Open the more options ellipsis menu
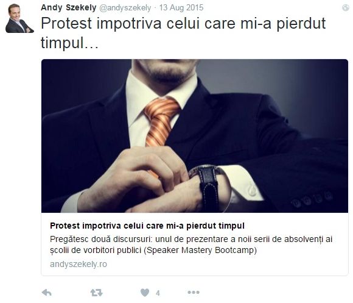The image size is (353, 303). tap(194, 293)
